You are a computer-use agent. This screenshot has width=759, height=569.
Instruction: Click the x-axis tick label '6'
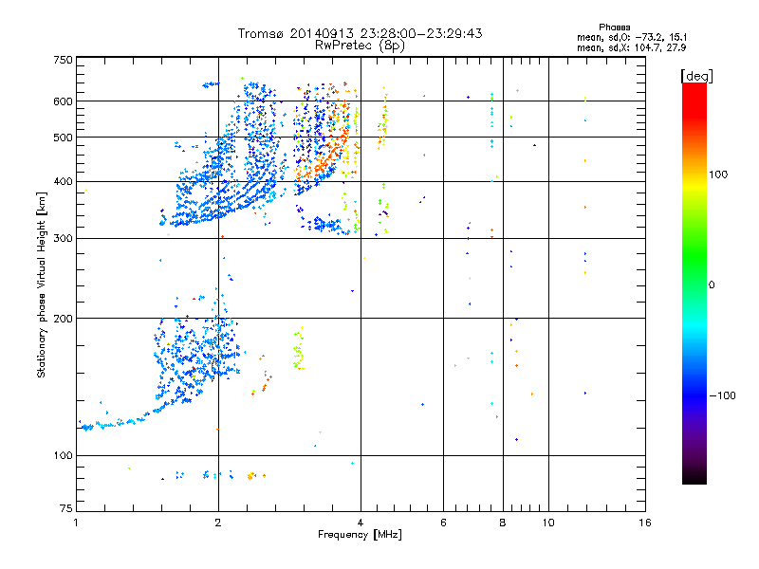click(x=443, y=523)
